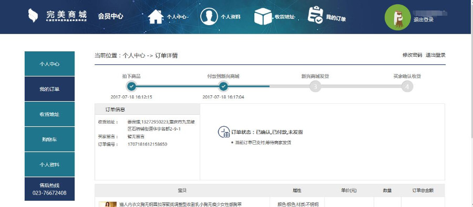
Task: Open the 个人中心 home icon
Action: 156,17
